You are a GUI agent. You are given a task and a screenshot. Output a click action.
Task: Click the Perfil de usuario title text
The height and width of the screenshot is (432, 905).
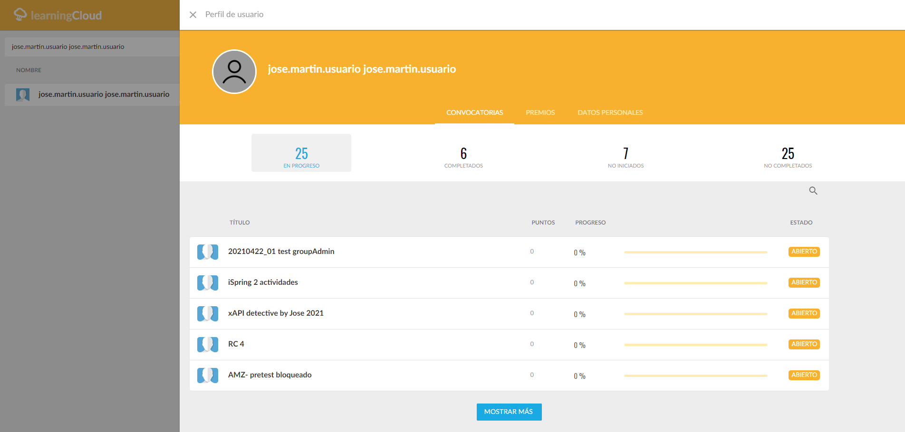tap(234, 15)
